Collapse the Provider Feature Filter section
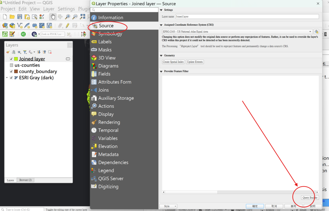The height and width of the screenshot is (211, 329). tap(161, 72)
